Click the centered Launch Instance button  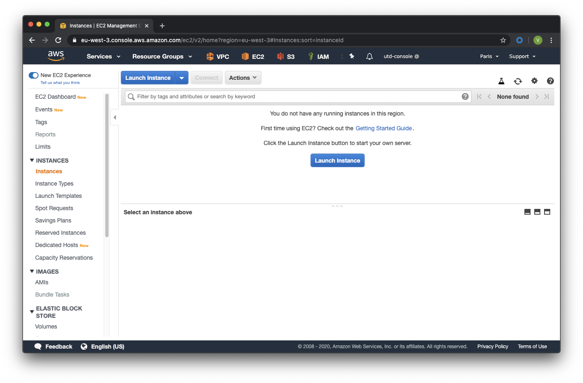[x=338, y=161]
